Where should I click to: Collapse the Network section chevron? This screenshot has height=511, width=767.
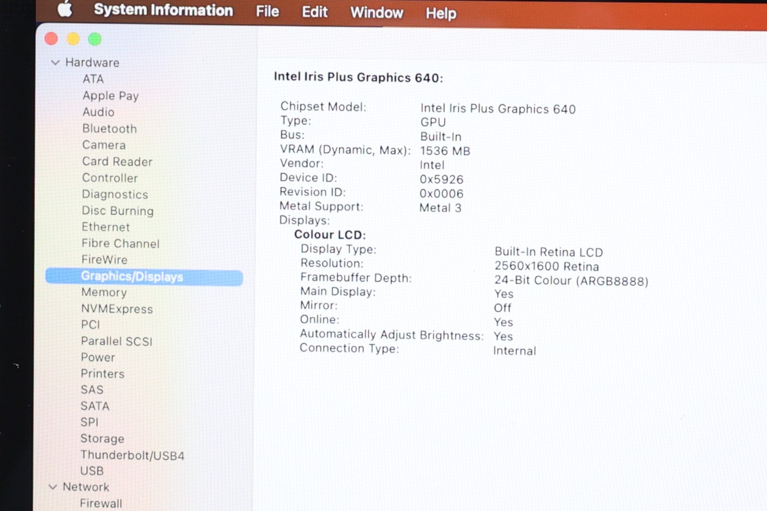[x=53, y=487]
